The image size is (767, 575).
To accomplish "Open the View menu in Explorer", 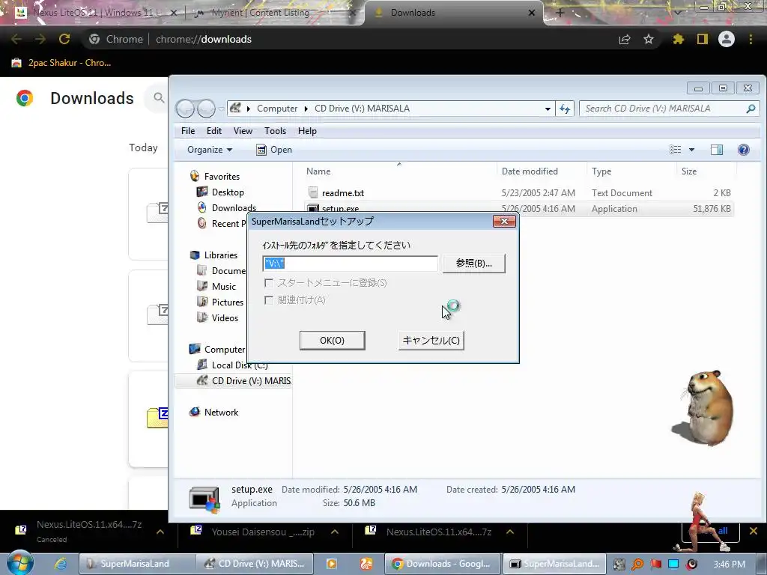I will pos(243,130).
